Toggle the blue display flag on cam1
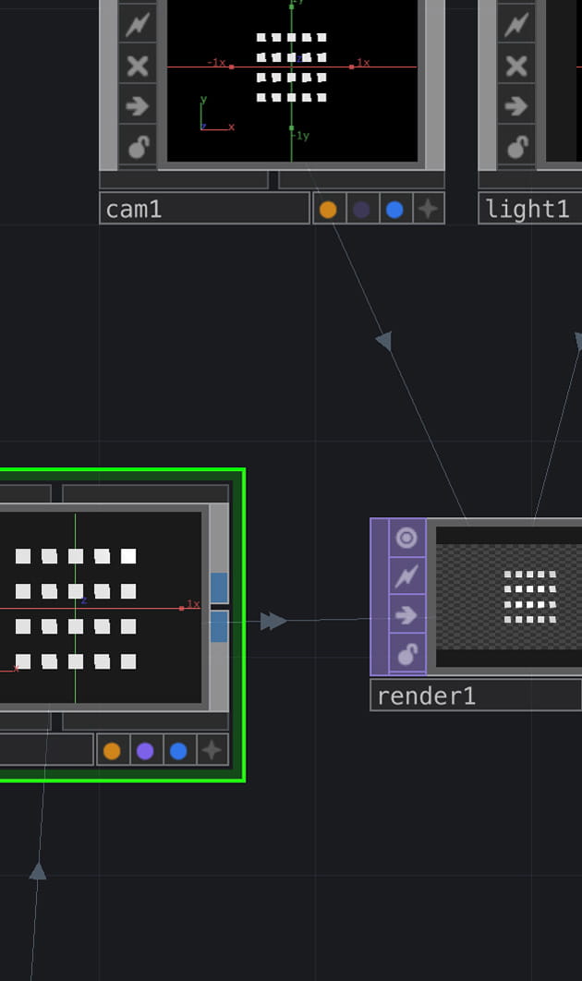The height and width of the screenshot is (981, 582). (x=394, y=210)
